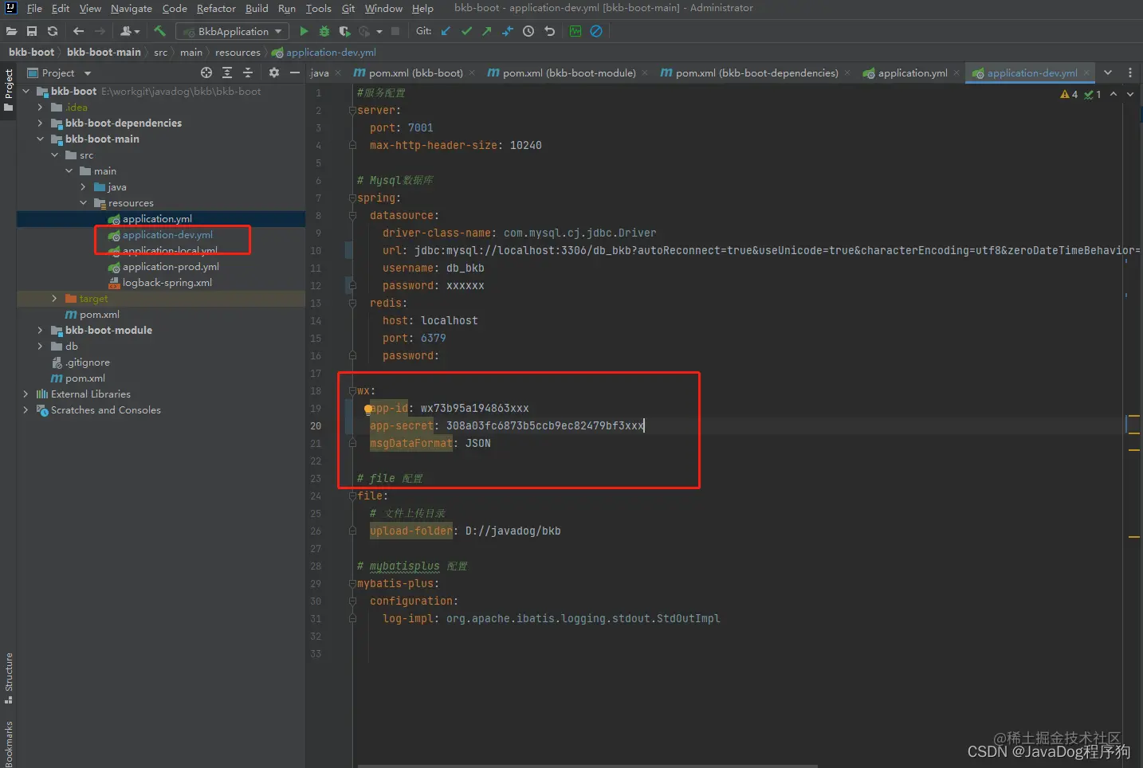The image size is (1143, 768).
Task: Click the Open folder toolbar icon
Action: click(x=11, y=31)
